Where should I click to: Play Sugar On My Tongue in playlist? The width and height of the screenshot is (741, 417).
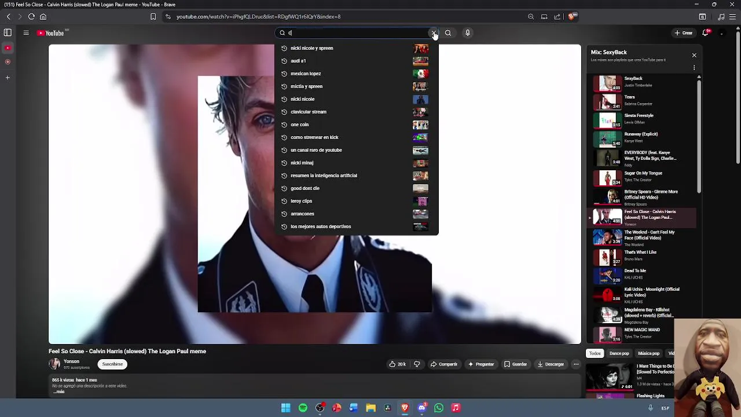643,177
